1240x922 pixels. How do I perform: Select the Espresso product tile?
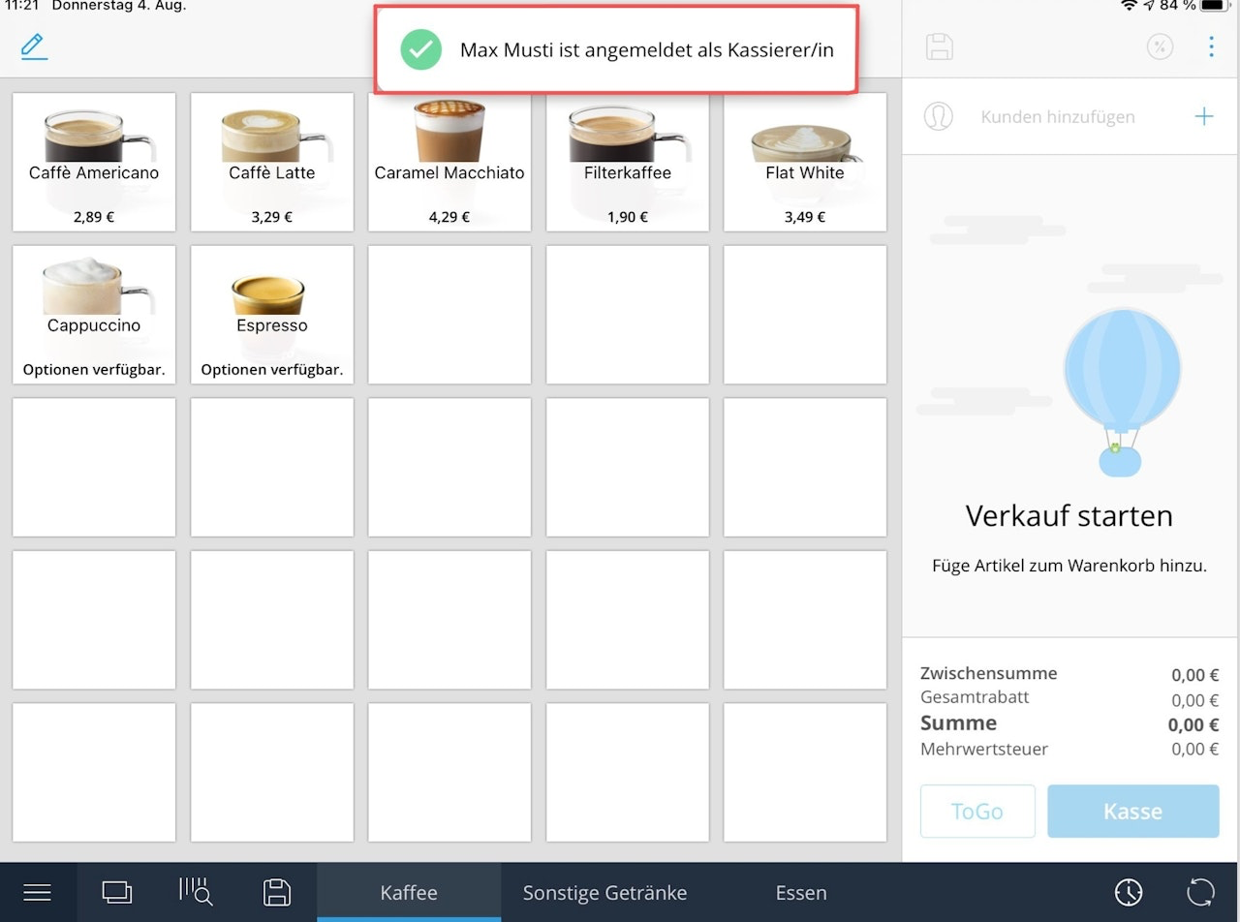(x=272, y=315)
